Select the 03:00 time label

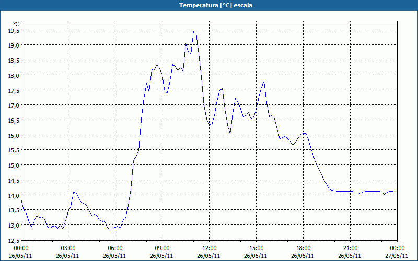tap(68, 248)
